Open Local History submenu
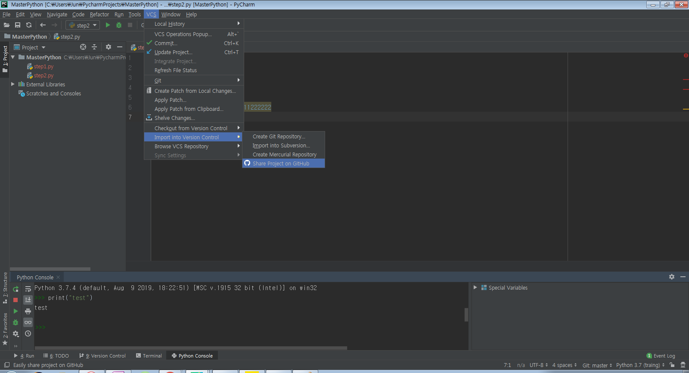The image size is (689, 373). (x=194, y=24)
